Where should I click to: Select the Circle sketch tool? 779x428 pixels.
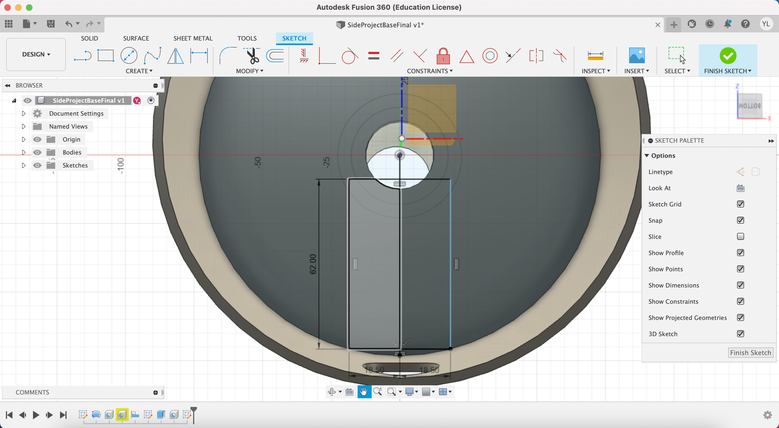pyautogui.click(x=129, y=56)
